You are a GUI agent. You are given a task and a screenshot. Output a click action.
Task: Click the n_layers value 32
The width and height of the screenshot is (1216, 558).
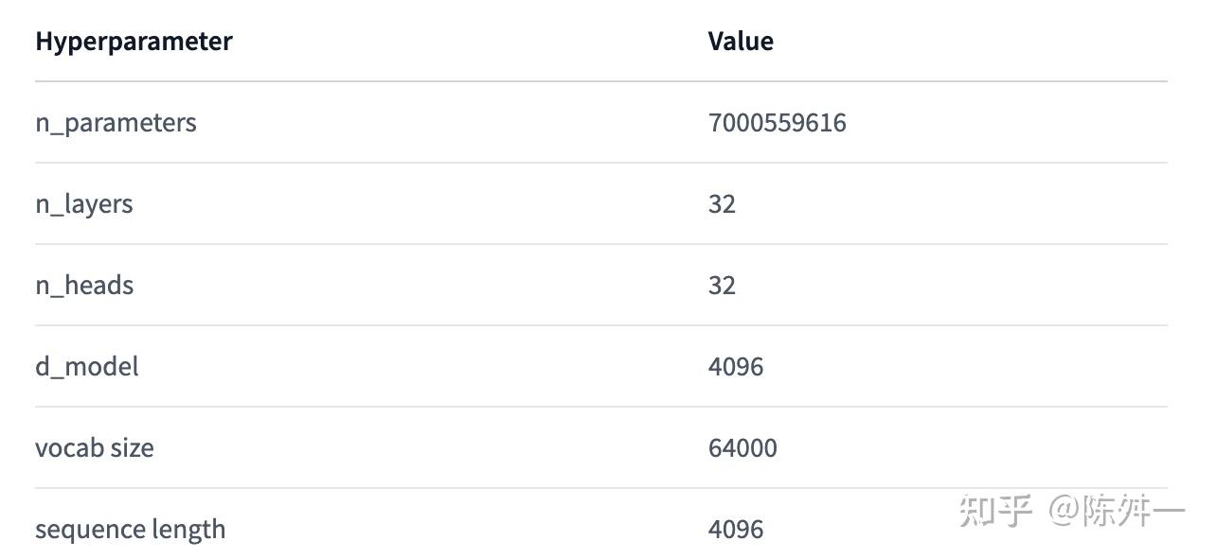pyautogui.click(x=722, y=204)
